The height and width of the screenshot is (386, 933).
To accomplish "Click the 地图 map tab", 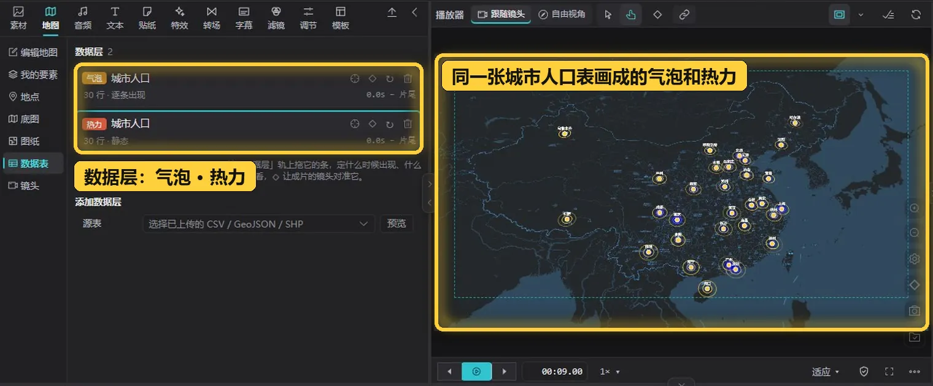I will click(50, 18).
